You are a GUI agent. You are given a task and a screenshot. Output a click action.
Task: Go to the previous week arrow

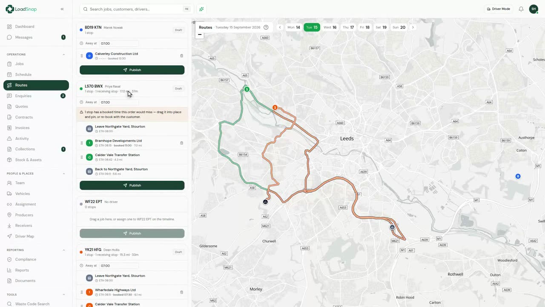click(x=280, y=27)
